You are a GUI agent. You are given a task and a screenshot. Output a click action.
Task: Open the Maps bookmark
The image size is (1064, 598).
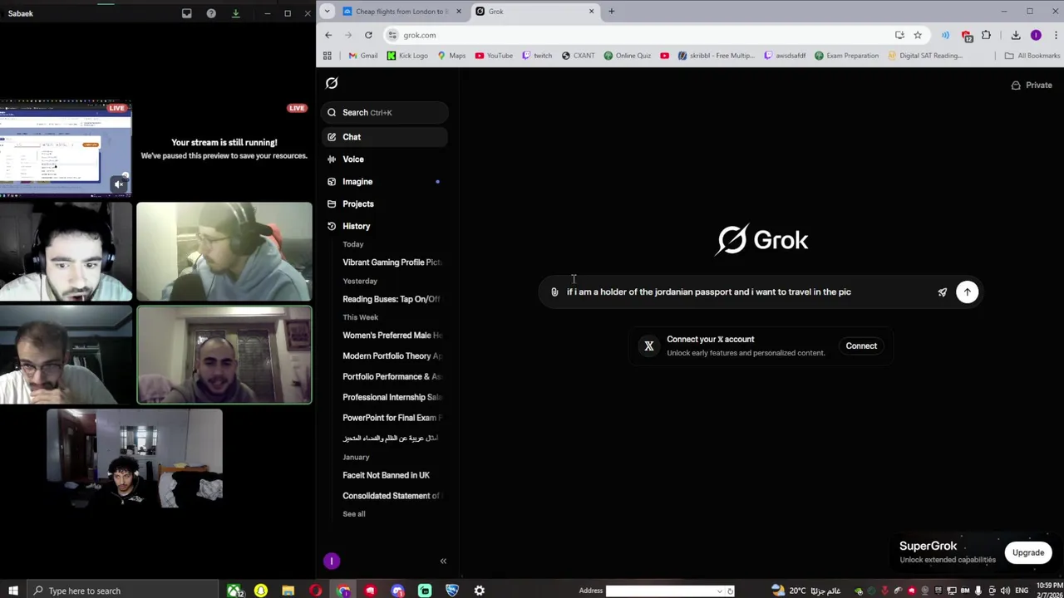click(x=451, y=56)
